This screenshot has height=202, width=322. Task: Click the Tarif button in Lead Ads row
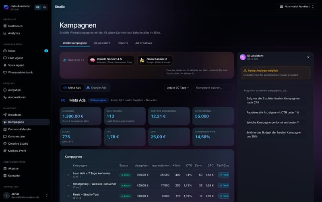(224, 175)
